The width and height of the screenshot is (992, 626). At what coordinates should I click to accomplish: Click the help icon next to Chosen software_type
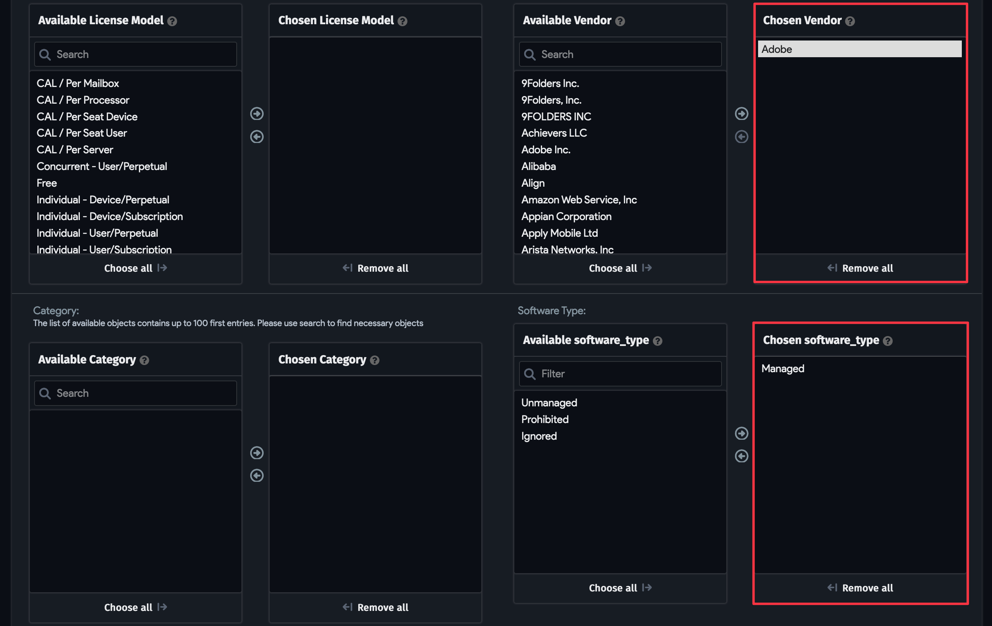(888, 341)
